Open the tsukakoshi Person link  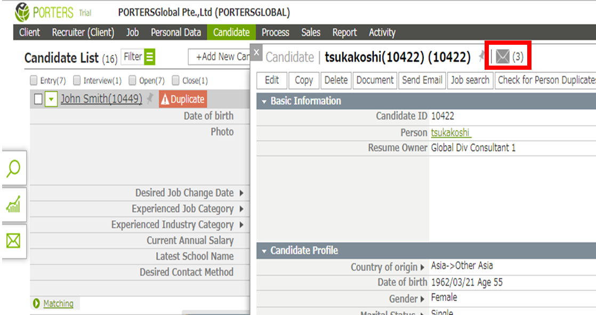click(x=450, y=133)
